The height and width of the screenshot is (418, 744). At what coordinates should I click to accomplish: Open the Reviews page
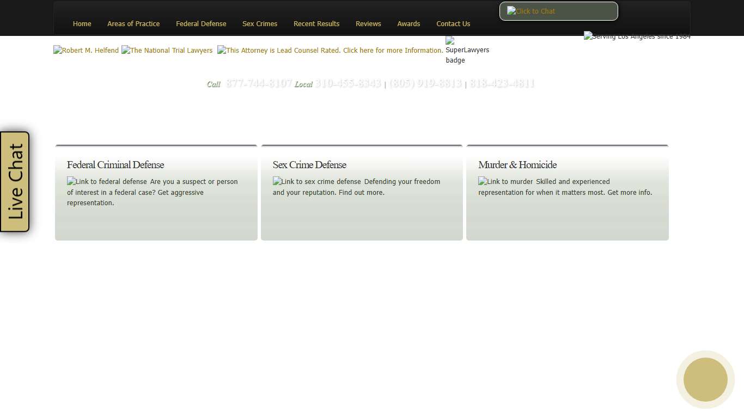click(x=368, y=23)
